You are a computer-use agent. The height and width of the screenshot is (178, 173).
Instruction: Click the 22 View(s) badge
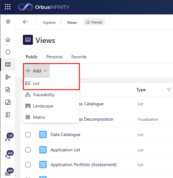coord(94,22)
